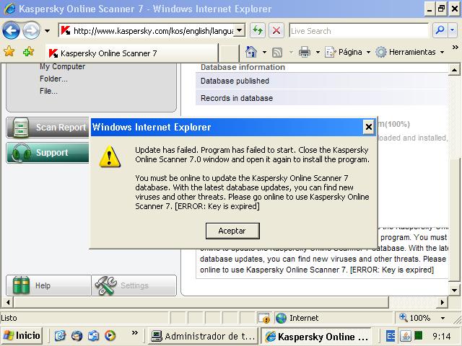Image resolution: width=462 pixels, height=346 pixels.
Task: Open the Support section
Action: 48,153
